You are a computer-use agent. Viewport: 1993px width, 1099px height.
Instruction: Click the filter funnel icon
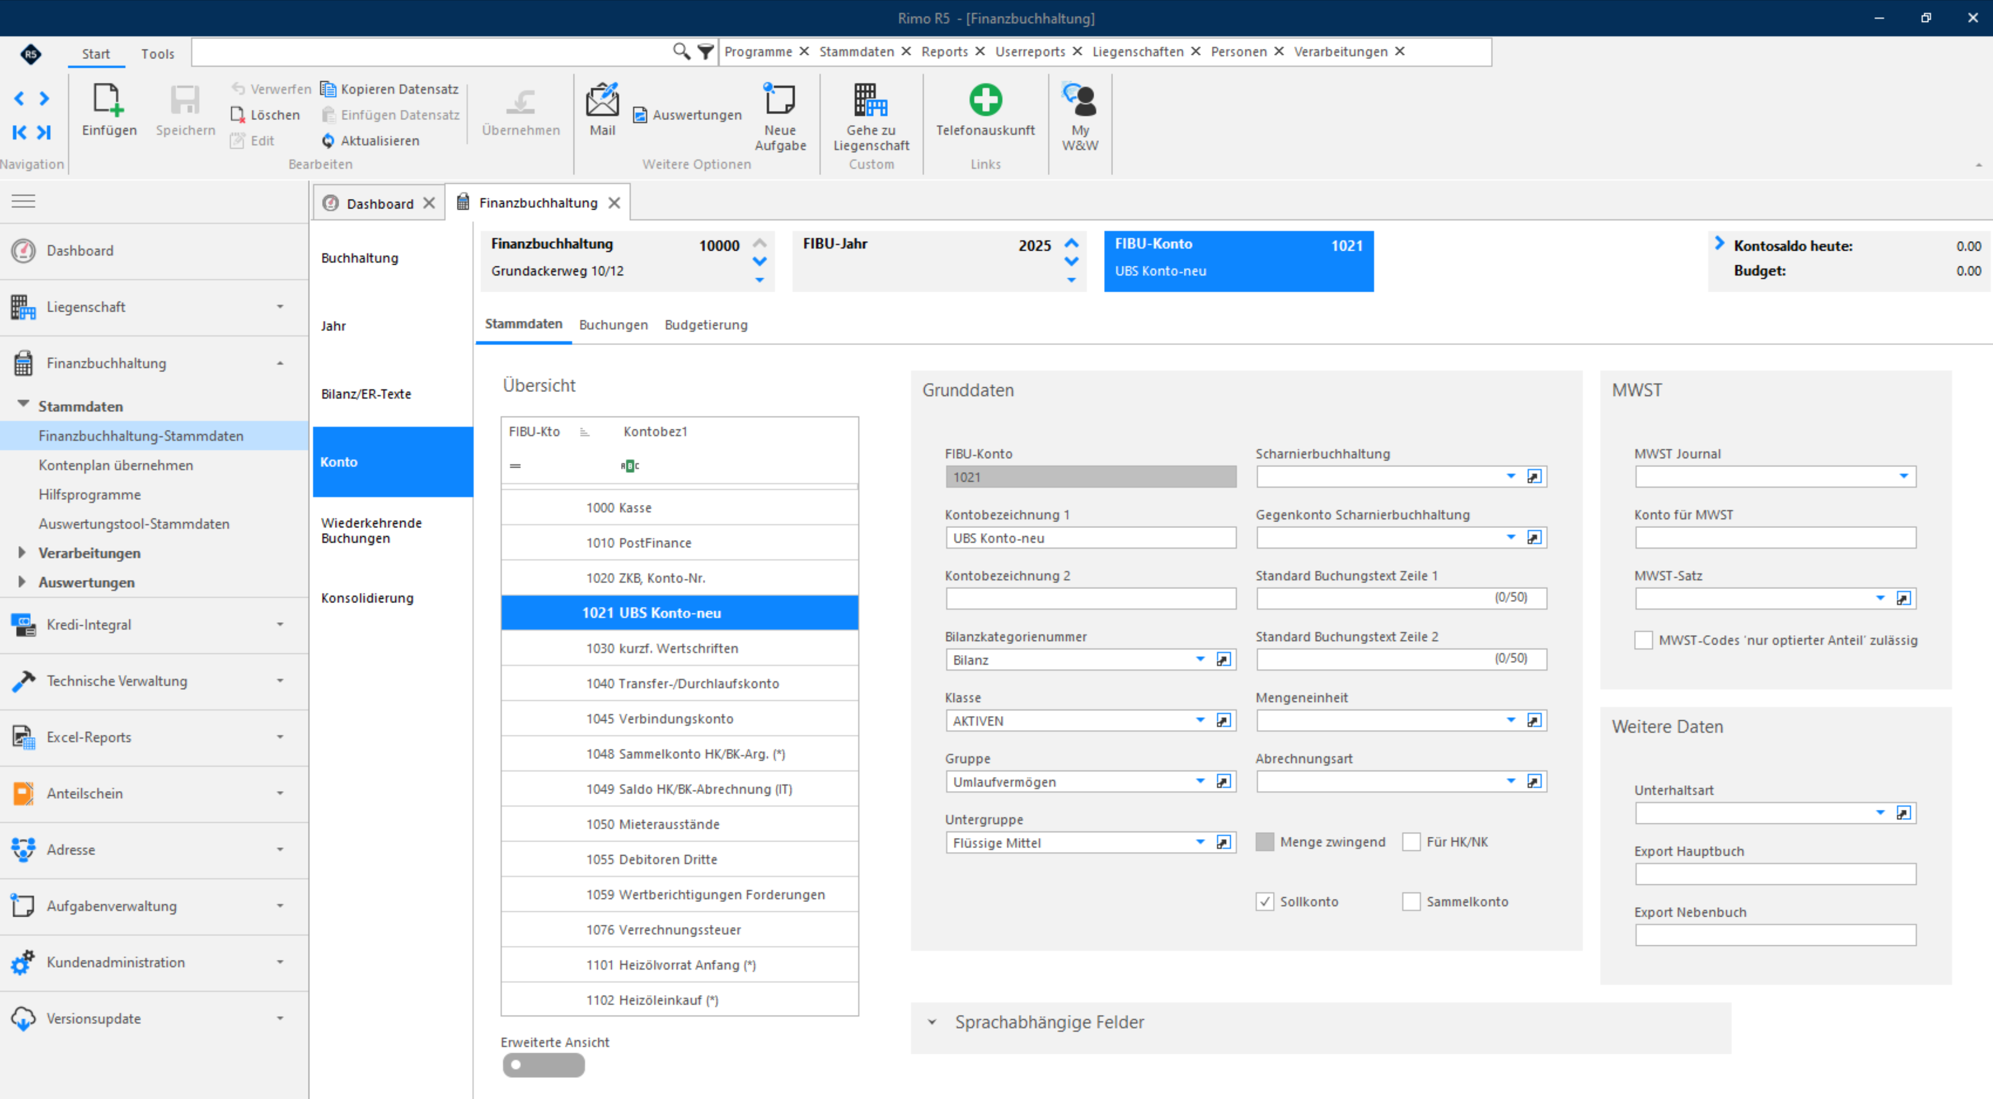click(x=705, y=52)
